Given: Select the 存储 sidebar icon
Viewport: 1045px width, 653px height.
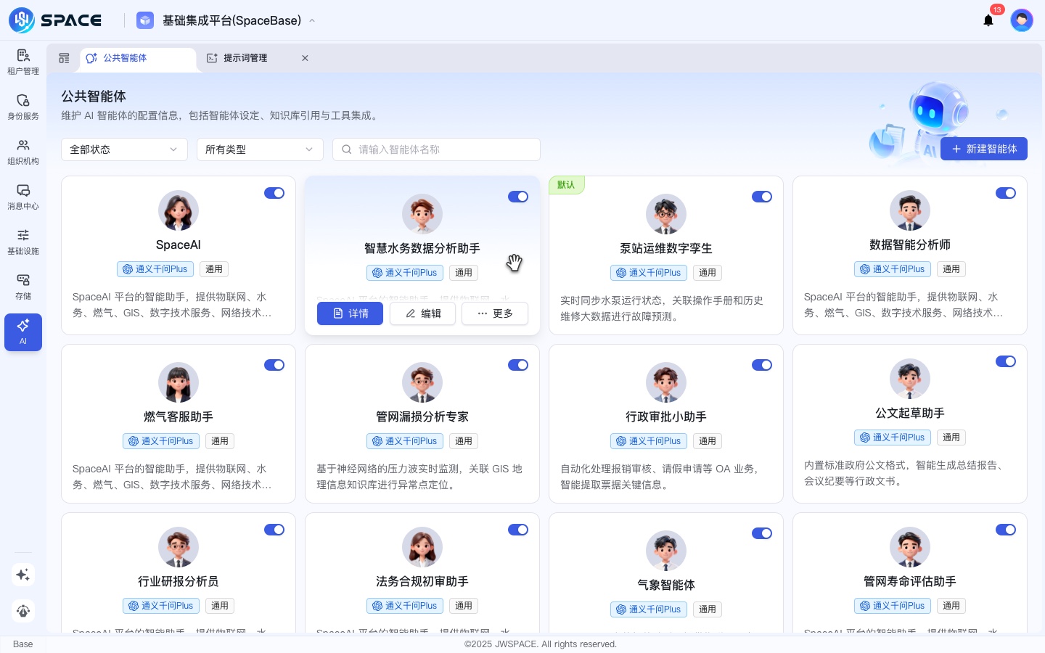Looking at the screenshot, I should point(23,287).
